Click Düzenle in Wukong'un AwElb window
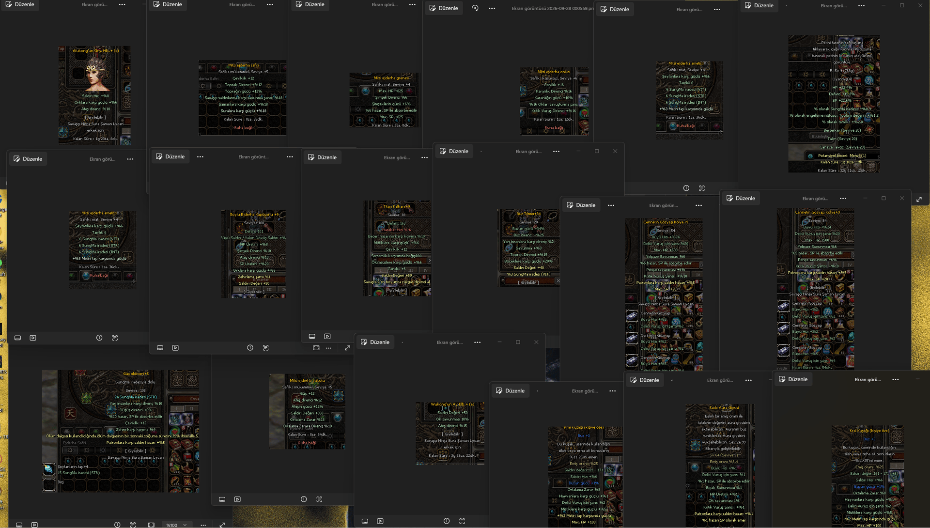 (375, 342)
